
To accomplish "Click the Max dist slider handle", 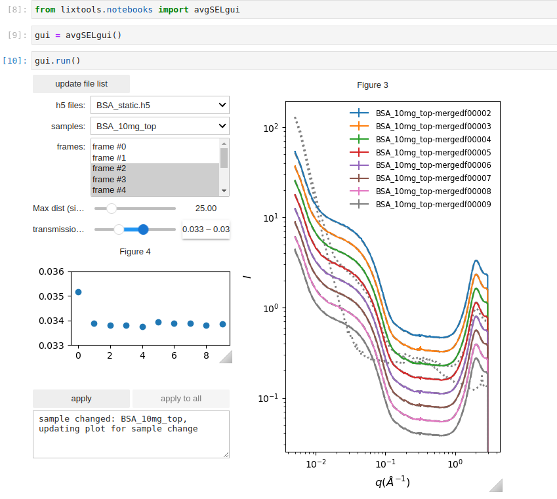I will point(112,209).
